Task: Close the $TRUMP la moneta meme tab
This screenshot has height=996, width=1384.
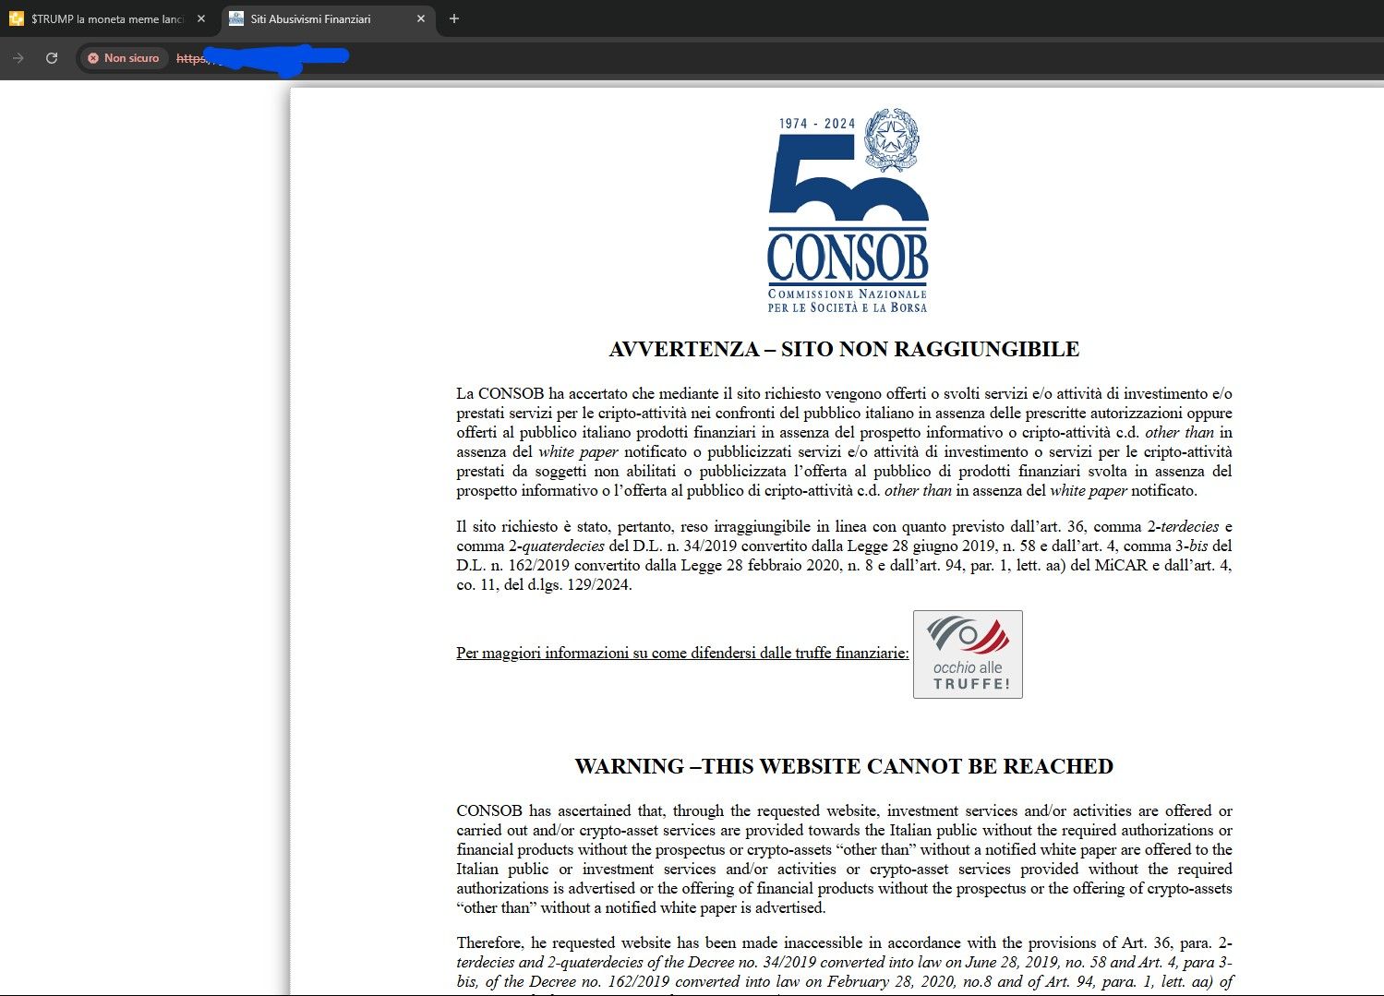Action: 201,18
